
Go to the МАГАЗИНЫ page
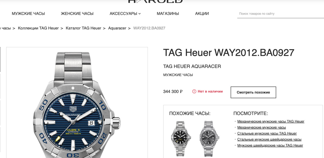pyautogui.click(x=168, y=14)
